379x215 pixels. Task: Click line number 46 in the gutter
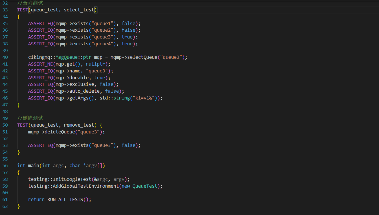tap(5, 98)
